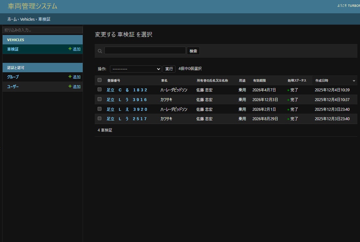Check the row for 足立 L う 3916
360x242 pixels.
100,99
